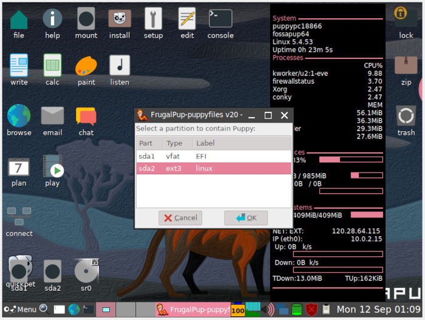Open the Menu button in taskbar
Screen dimensions: 425x320
(20, 310)
